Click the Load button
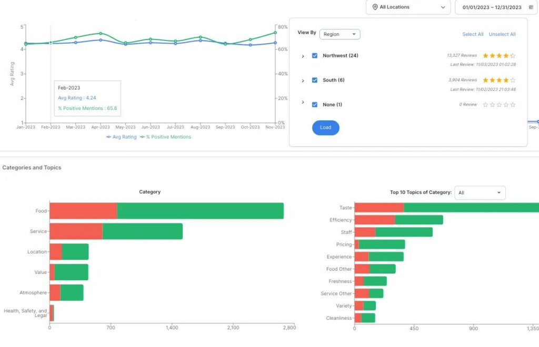This screenshot has width=539, height=347. point(325,128)
